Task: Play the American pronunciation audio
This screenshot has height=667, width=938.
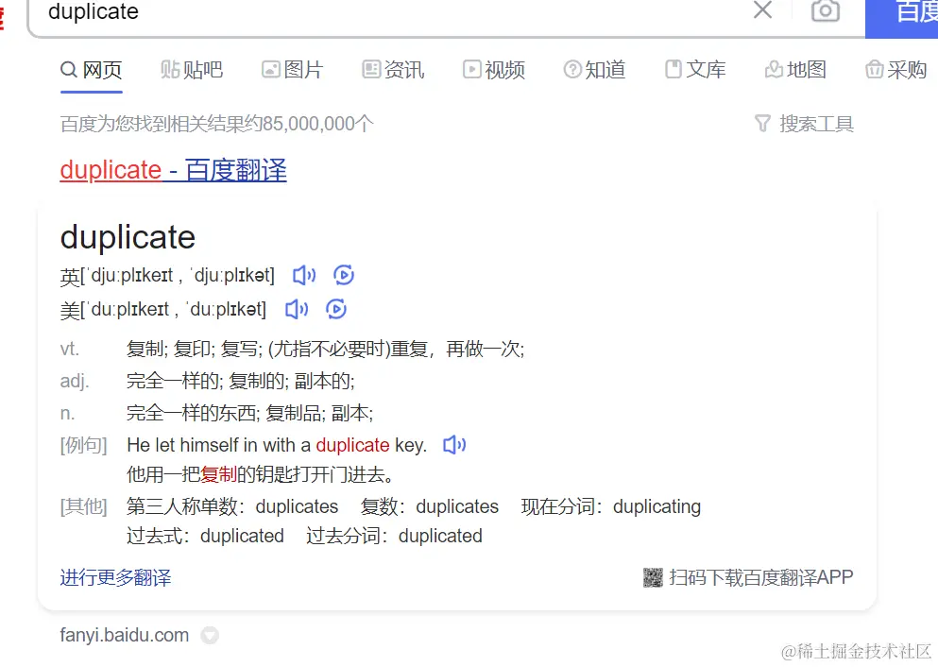Action: click(296, 309)
